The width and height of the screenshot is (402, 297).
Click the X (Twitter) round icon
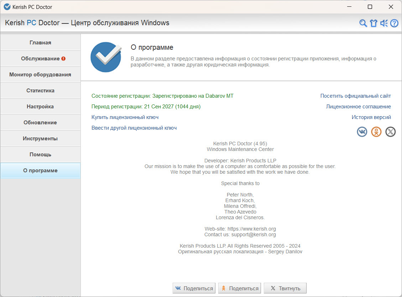391,132
